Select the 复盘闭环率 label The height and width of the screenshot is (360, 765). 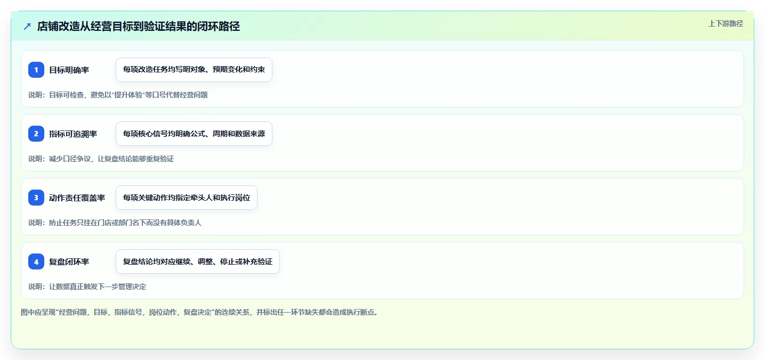[x=69, y=261]
